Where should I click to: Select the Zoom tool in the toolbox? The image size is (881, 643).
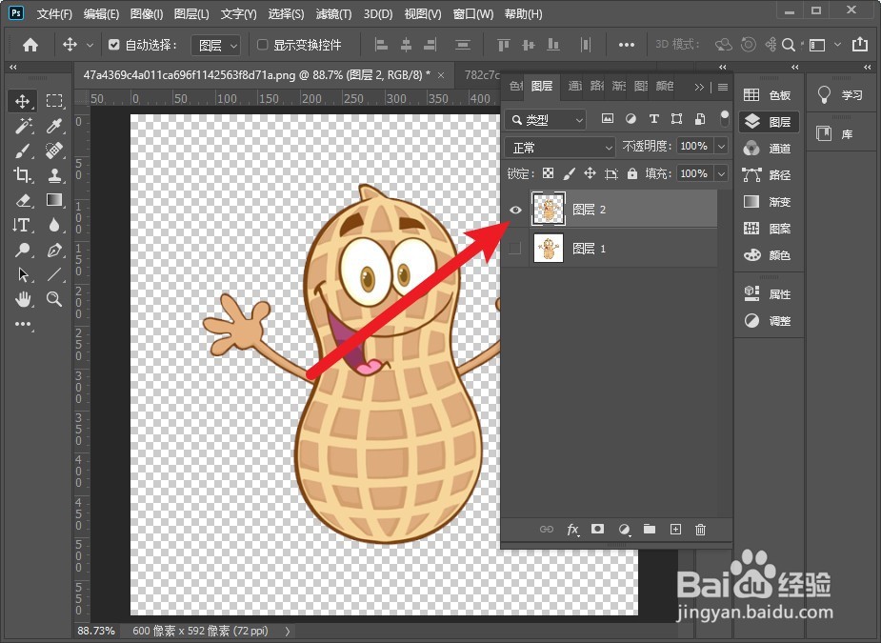pyautogui.click(x=54, y=299)
